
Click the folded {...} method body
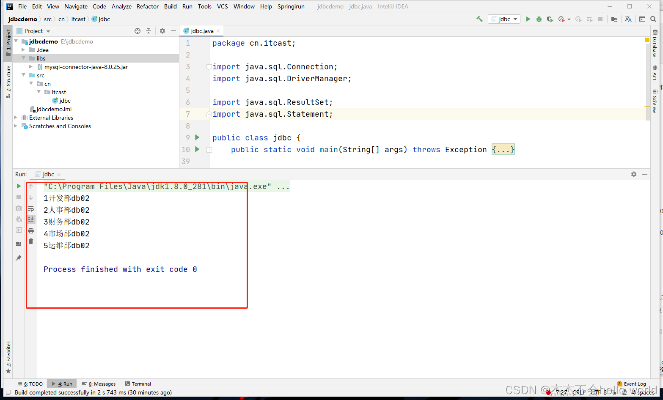[503, 150]
